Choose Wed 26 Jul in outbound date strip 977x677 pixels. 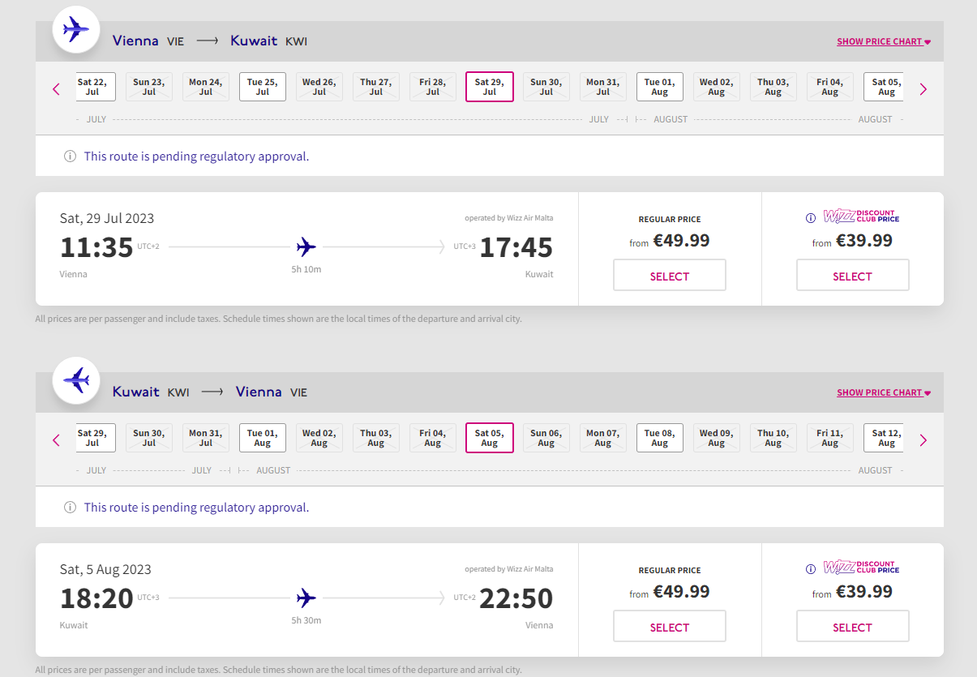319,87
